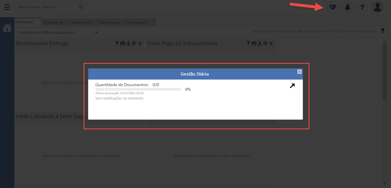This screenshot has width=391, height=188.
Task: Select the Contrato de F tab
Action: pyautogui.click(x=54, y=23)
